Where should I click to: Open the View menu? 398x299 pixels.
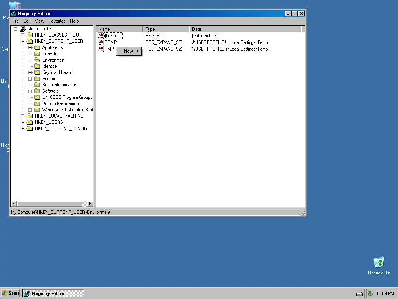[x=39, y=21]
